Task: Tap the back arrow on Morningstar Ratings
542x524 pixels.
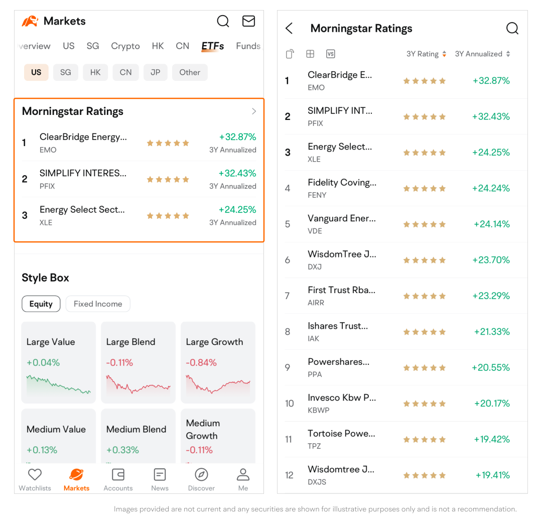Action: pyautogui.click(x=289, y=29)
